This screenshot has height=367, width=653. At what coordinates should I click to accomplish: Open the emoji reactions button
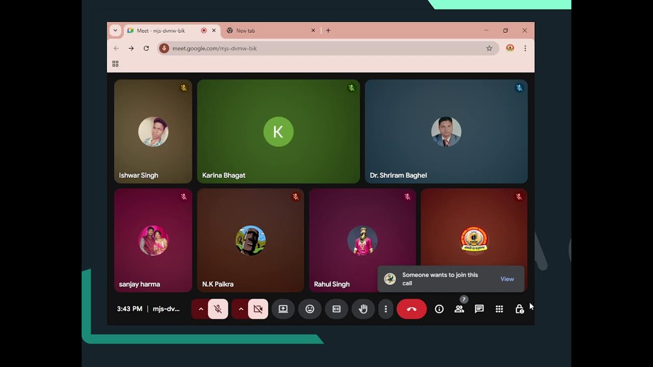click(310, 309)
